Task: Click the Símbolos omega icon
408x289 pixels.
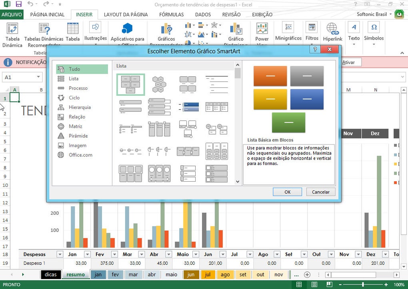Action: point(374,28)
